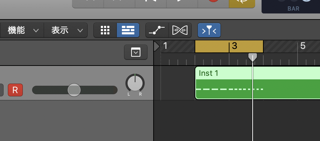Image resolution: width=320 pixels, height=141 pixels.
Task: Click bar 5 in the ruler
Action: pyautogui.click(x=303, y=46)
